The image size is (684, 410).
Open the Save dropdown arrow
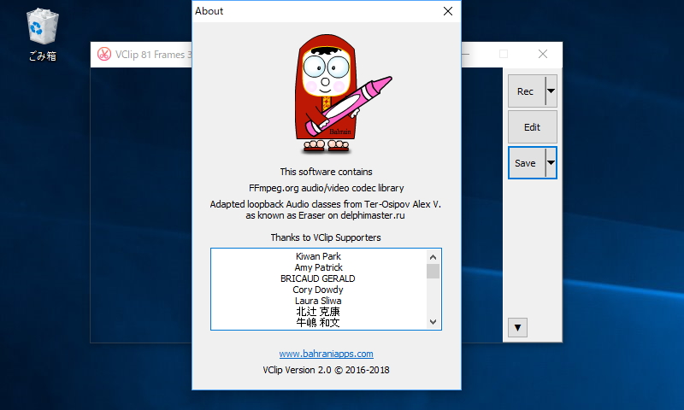551,163
